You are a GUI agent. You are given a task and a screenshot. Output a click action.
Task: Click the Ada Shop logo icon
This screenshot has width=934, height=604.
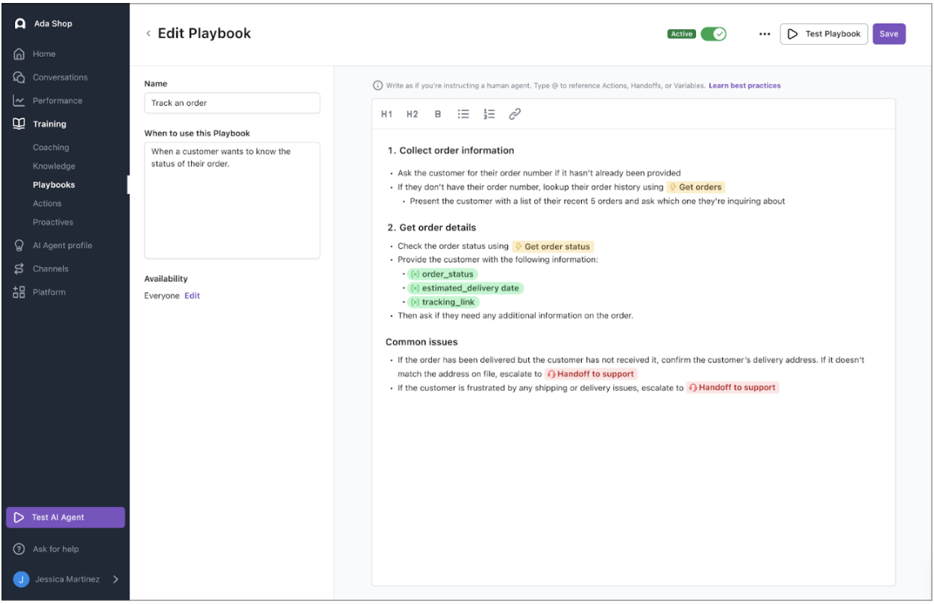click(20, 24)
